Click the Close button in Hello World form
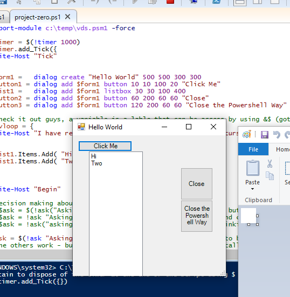Screen dimensions: 290x297 point(197,184)
